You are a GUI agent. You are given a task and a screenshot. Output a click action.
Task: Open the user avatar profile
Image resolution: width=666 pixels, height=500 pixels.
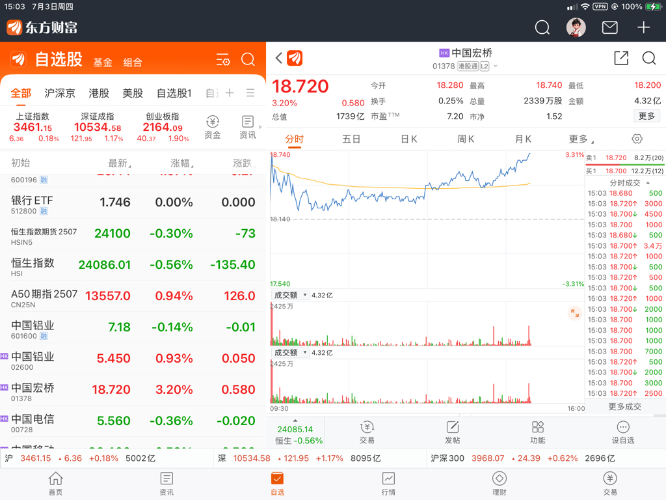point(576,27)
